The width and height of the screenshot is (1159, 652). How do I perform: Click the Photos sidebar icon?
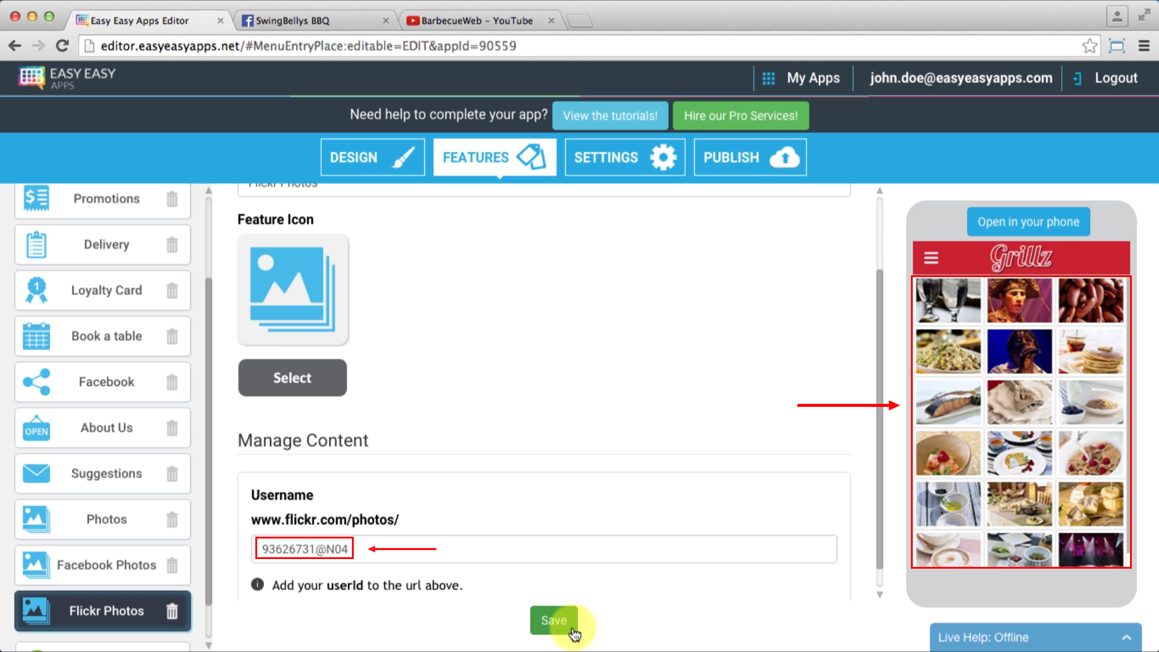tap(34, 518)
